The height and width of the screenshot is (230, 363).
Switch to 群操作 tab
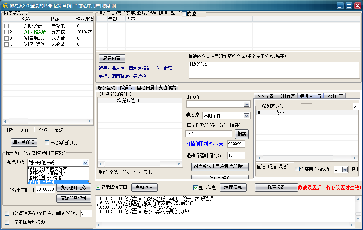coord(126,87)
